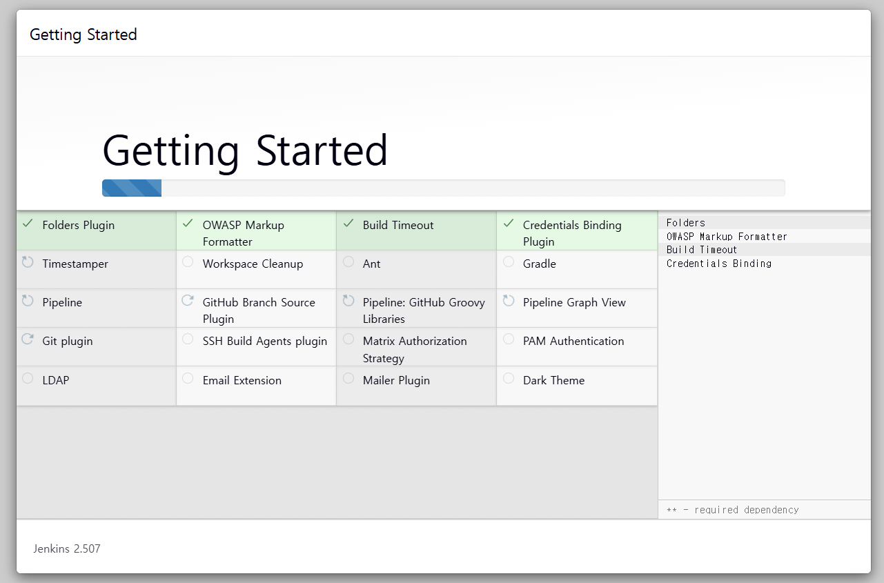The width and height of the screenshot is (884, 583).
Task: Select the Mailer Plugin text
Action: pos(396,380)
